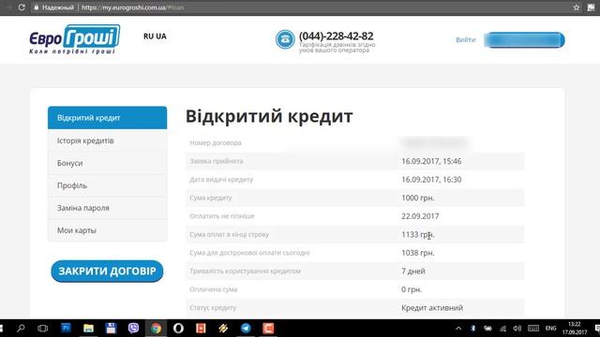Open Telegram from the taskbar
The image size is (600, 337).
point(246,329)
